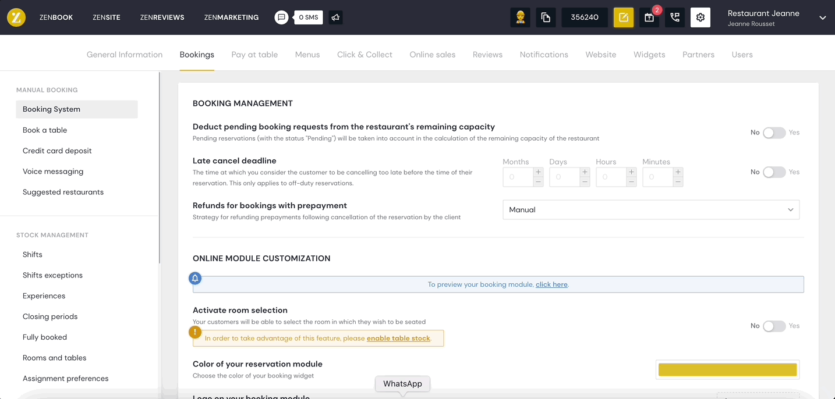
Task: Click the construction worker support icon
Action: click(x=520, y=17)
